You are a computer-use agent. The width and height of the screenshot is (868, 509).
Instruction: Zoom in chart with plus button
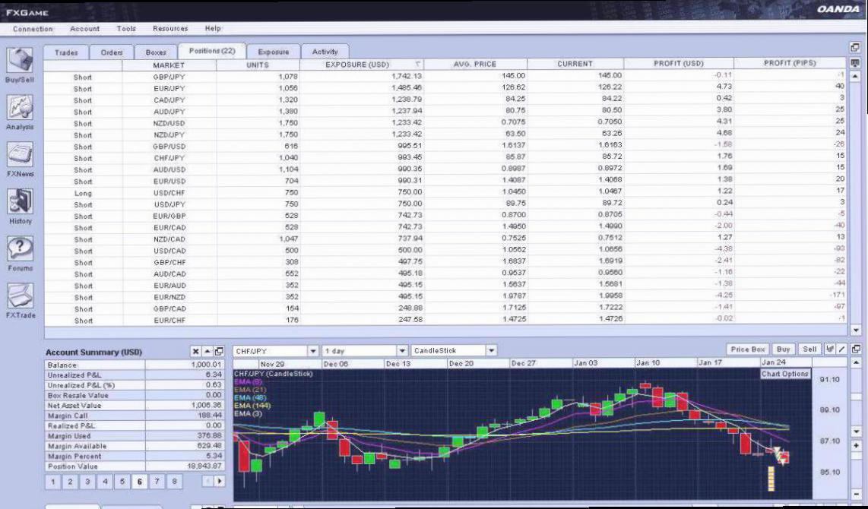[857, 445]
